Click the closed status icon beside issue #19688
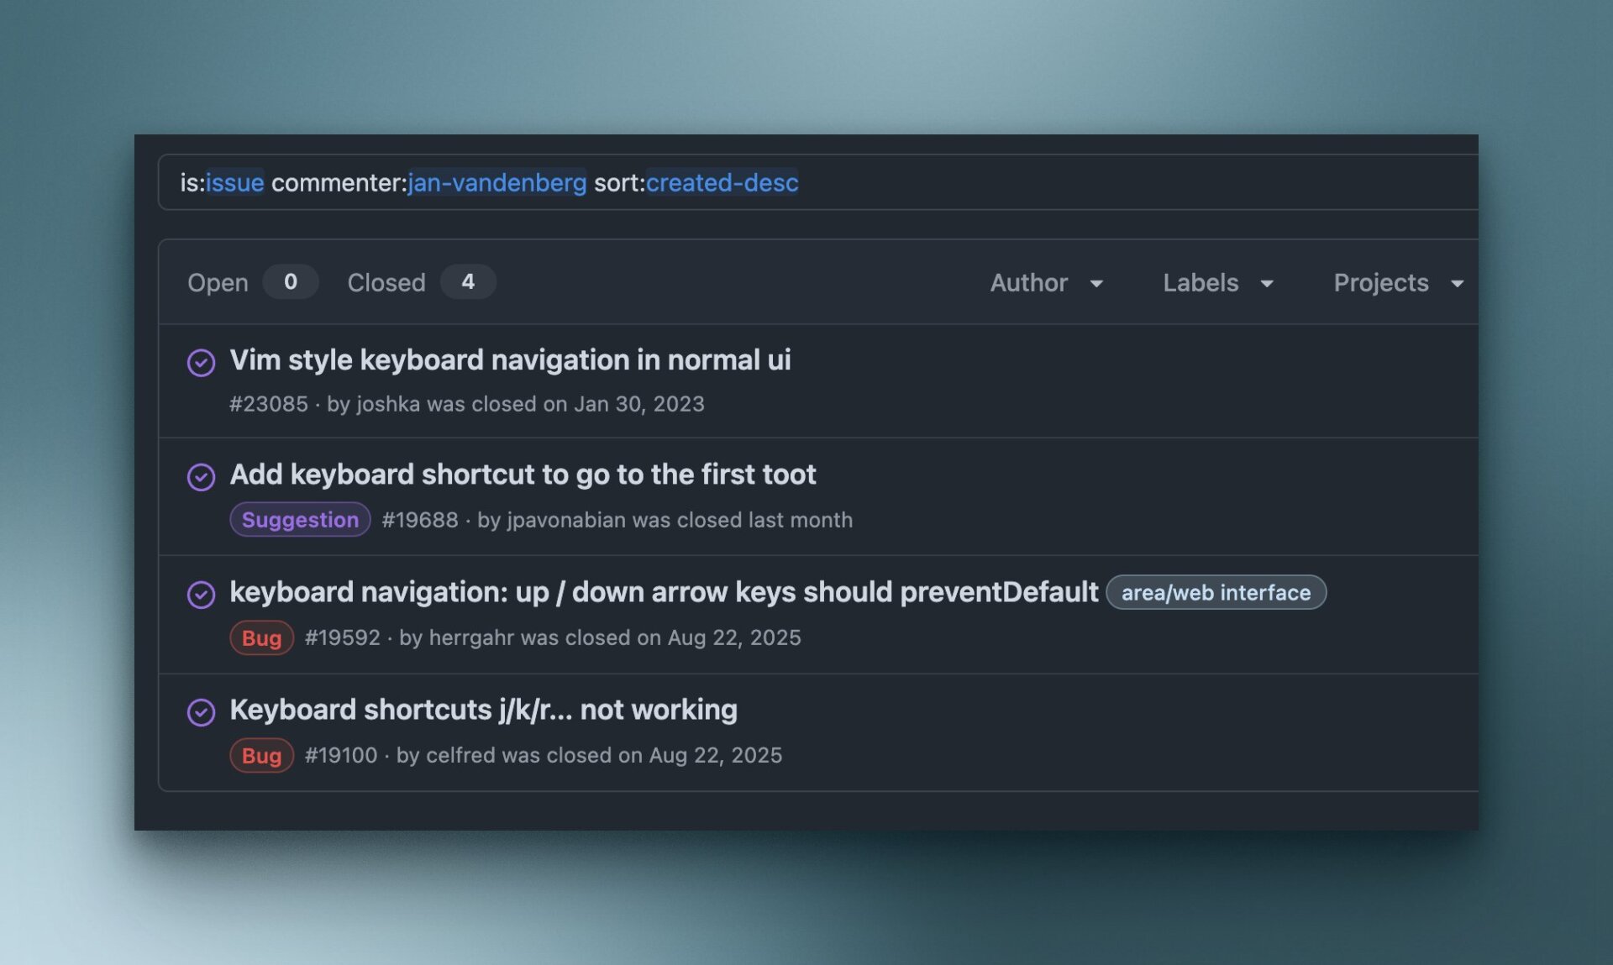The image size is (1613, 965). click(x=202, y=477)
